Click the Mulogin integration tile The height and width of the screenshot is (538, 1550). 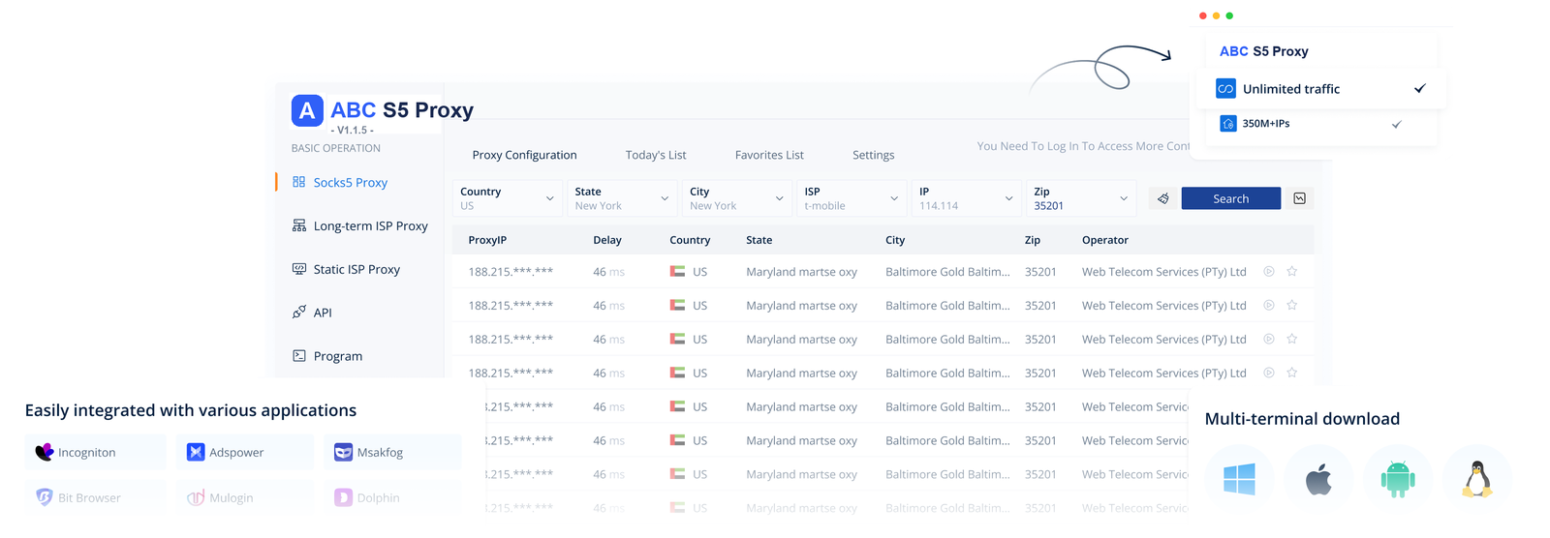(245, 497)
